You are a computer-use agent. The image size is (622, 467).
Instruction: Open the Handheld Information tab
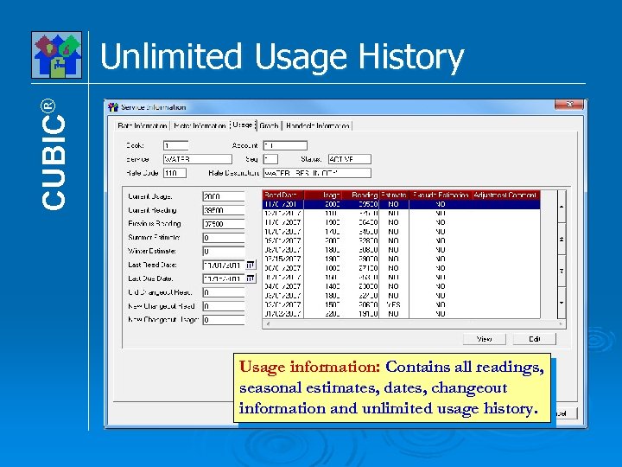(x=317, y=126)
